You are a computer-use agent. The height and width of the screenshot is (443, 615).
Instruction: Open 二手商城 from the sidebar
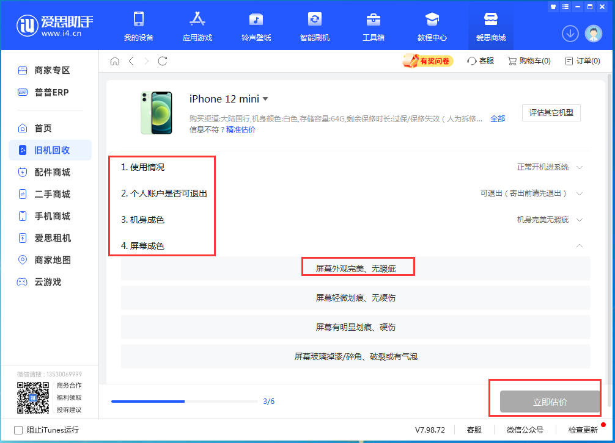click(x=51, y=194)
